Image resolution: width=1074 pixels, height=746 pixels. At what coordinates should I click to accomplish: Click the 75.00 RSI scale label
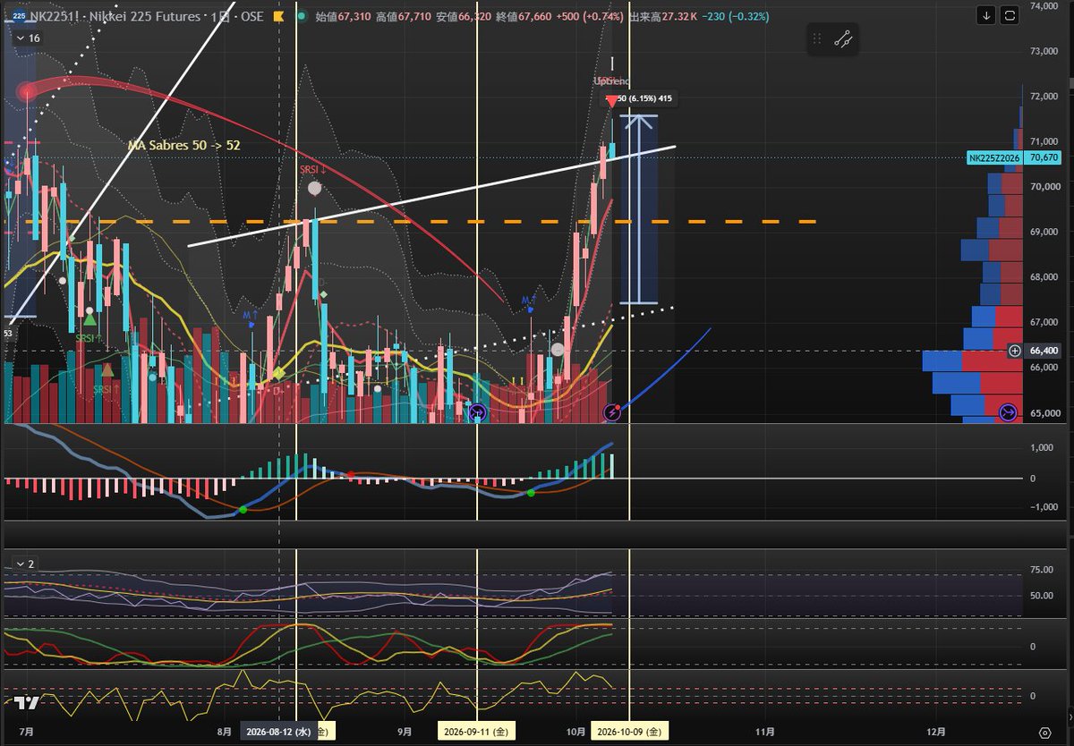(1042, 570)
